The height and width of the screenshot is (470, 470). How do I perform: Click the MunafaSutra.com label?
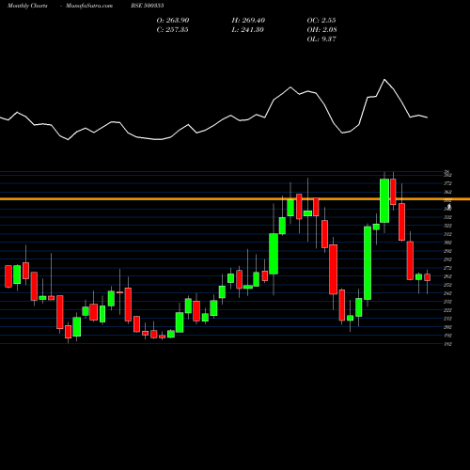tap(89, 6)
